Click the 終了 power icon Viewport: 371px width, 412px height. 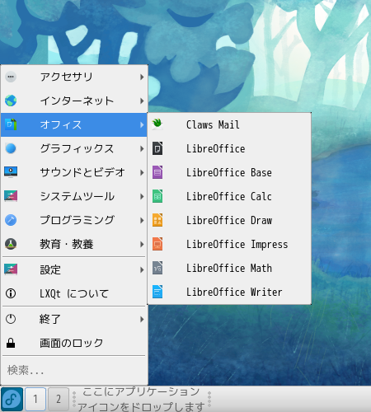pos(11,319)
